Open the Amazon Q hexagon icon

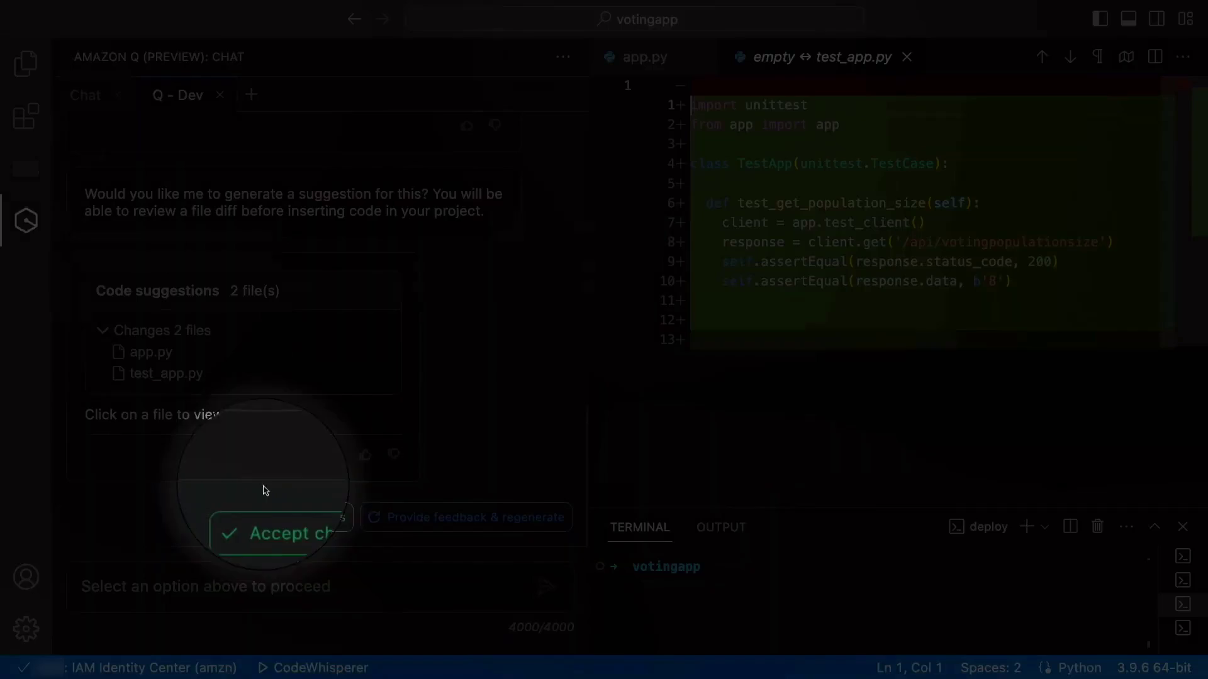26,221
